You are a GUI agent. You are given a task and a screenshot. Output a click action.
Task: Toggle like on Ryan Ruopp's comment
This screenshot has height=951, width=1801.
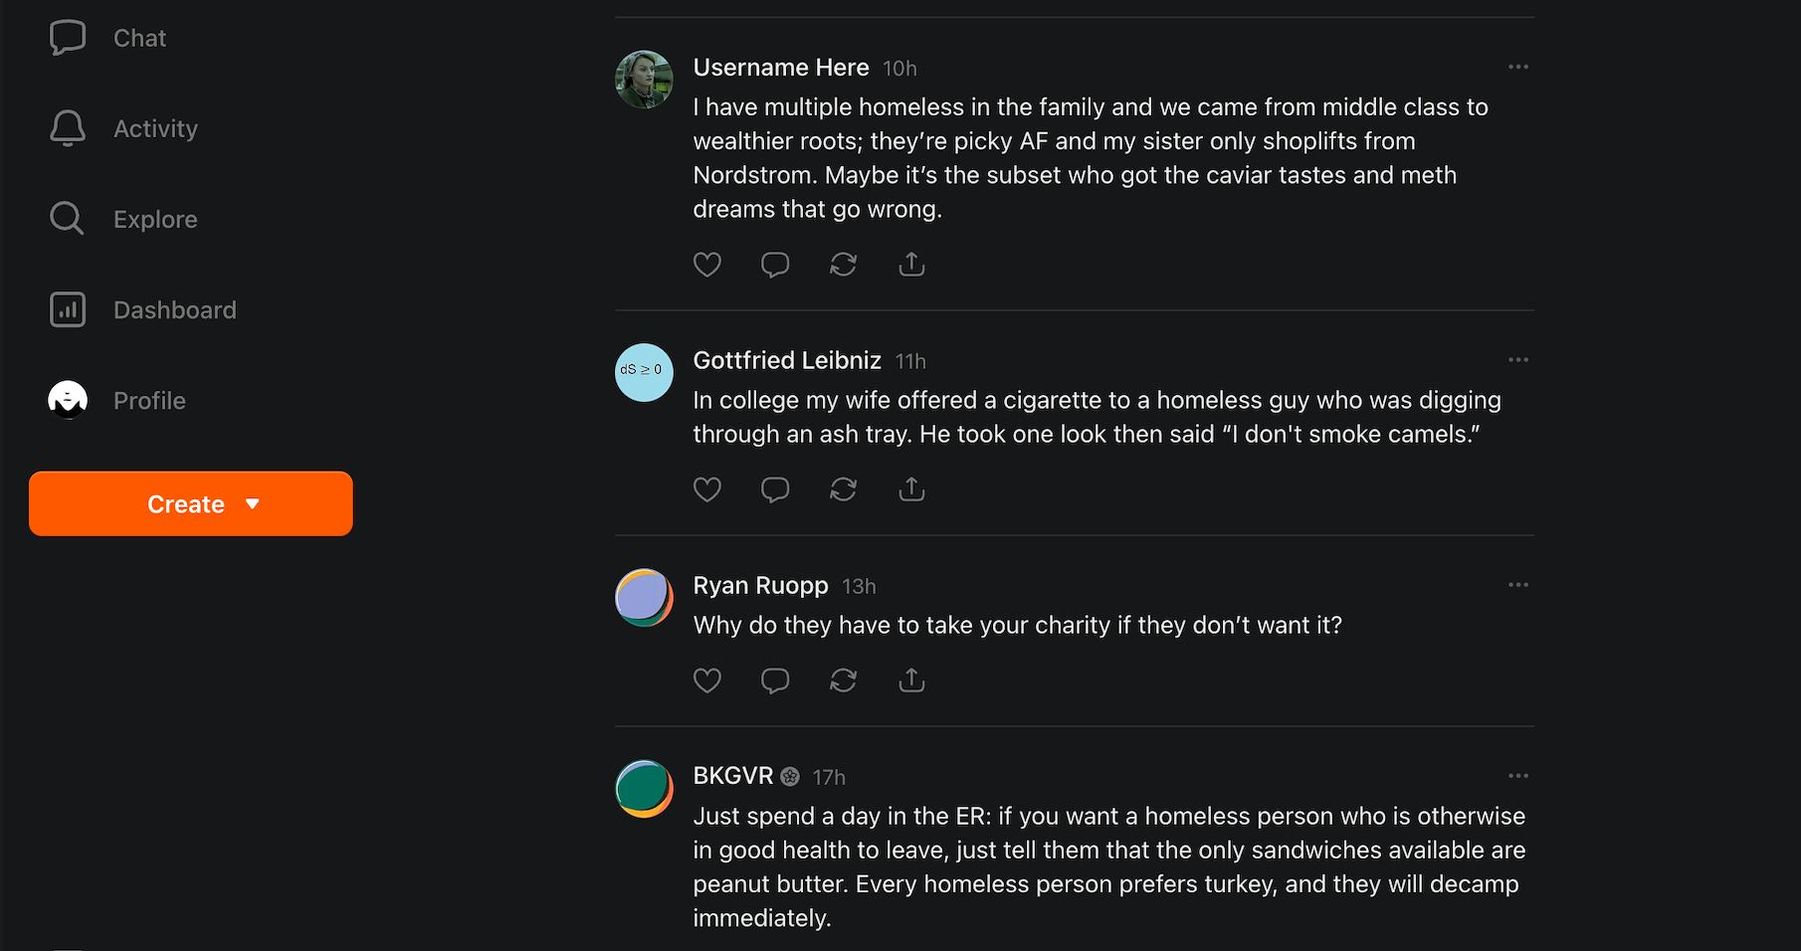pos(706,680)
